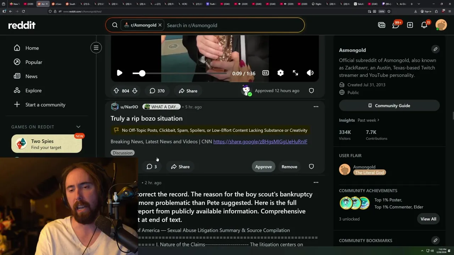Open u/Nar0O user profile

(129, 107)
